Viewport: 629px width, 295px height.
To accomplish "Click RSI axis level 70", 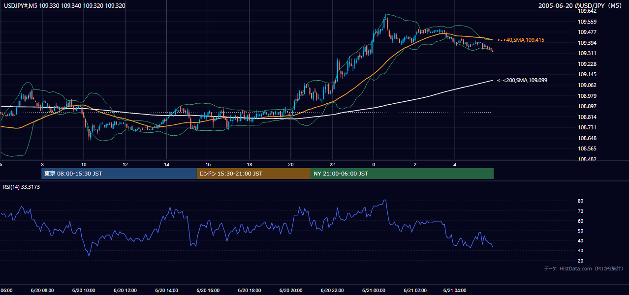I will coord(581,211).
